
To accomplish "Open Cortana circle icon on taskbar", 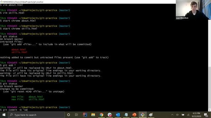I will click(x=69, y=115).
